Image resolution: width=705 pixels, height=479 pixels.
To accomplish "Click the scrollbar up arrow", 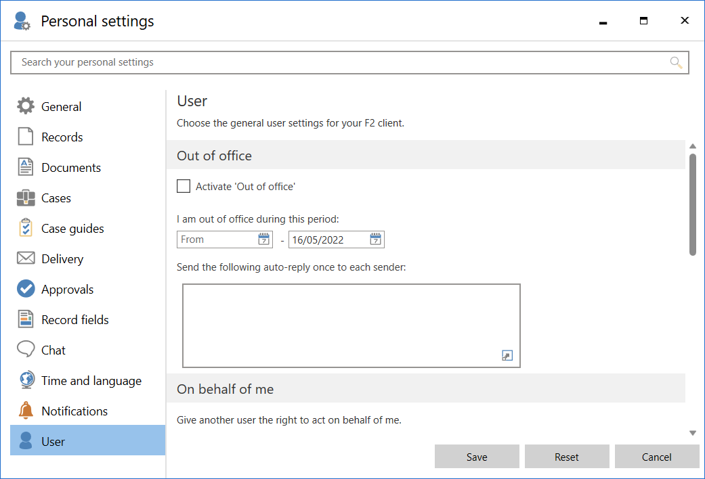I will pyautogui.click(x=692, y=146).
